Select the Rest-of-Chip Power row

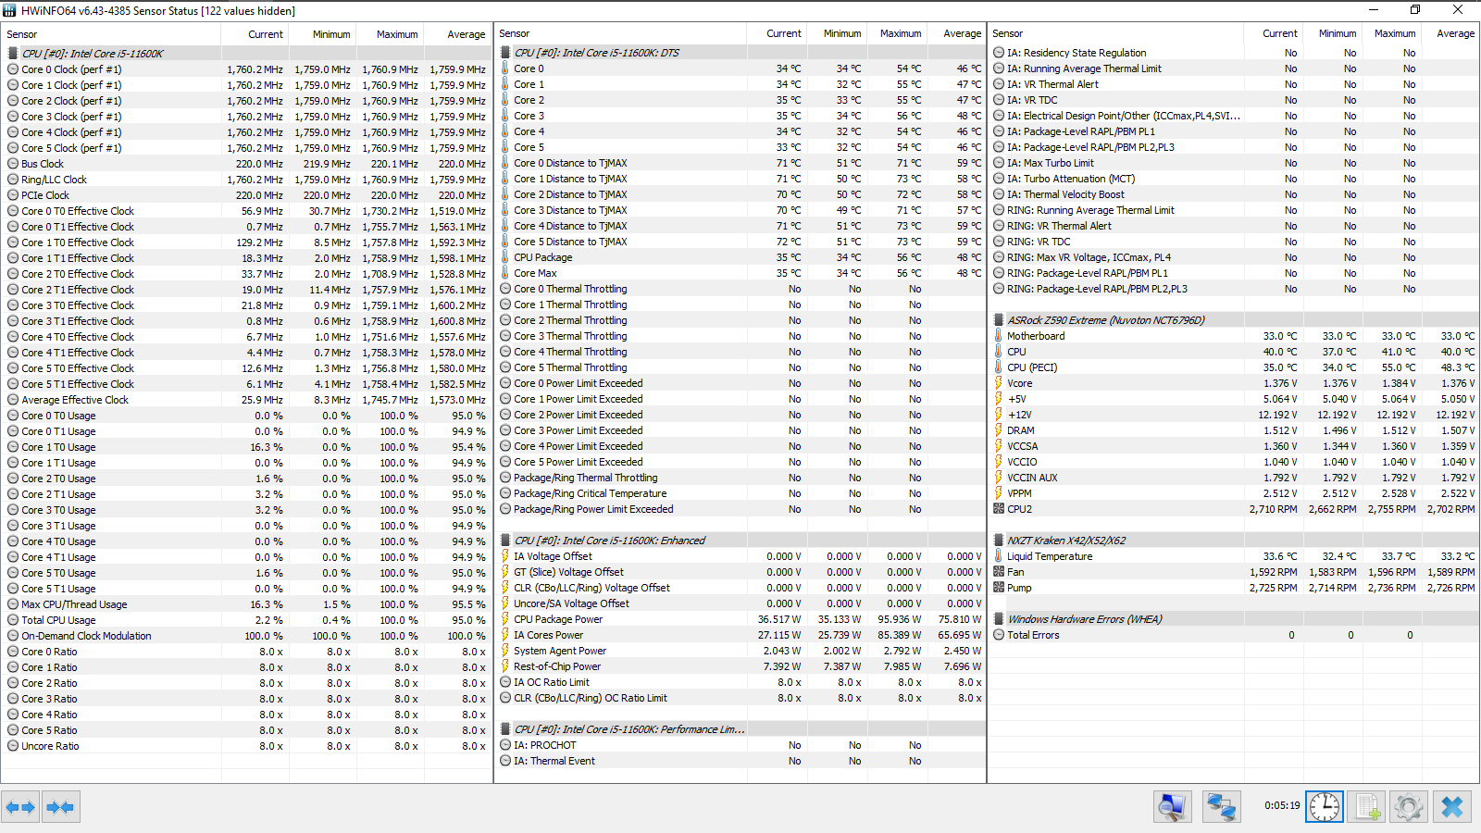[x=740, y=666]
